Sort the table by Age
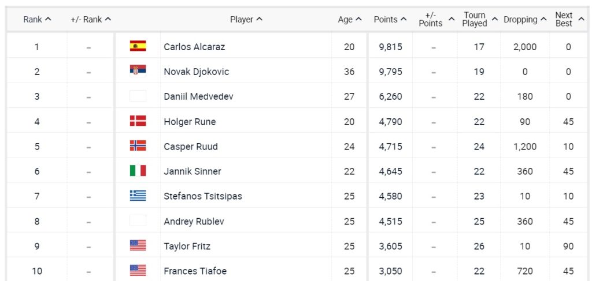This screenshot has height=281, width=592. (x=350, y=20)
